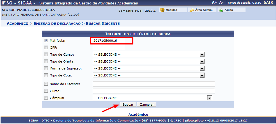Viewport: 276px width, 124px height.
Task: Enable the CPF checkbox
Action: pos(46,48)
